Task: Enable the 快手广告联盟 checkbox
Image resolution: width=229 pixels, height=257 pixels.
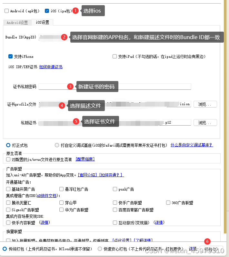Action: [x=115, y=203]
